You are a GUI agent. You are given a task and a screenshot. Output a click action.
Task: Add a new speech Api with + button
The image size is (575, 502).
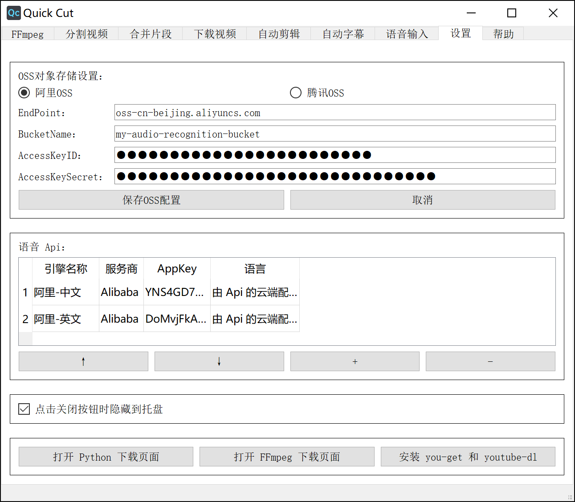355,361
